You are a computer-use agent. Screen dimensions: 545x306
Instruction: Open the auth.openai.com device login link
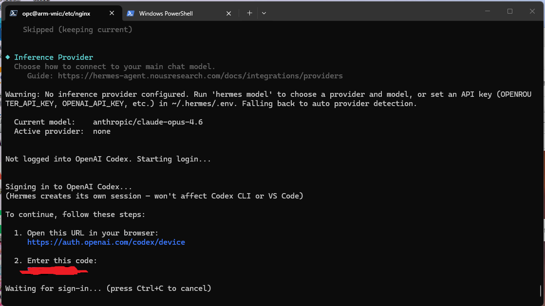pyautogui.click(x=106, y=242)
